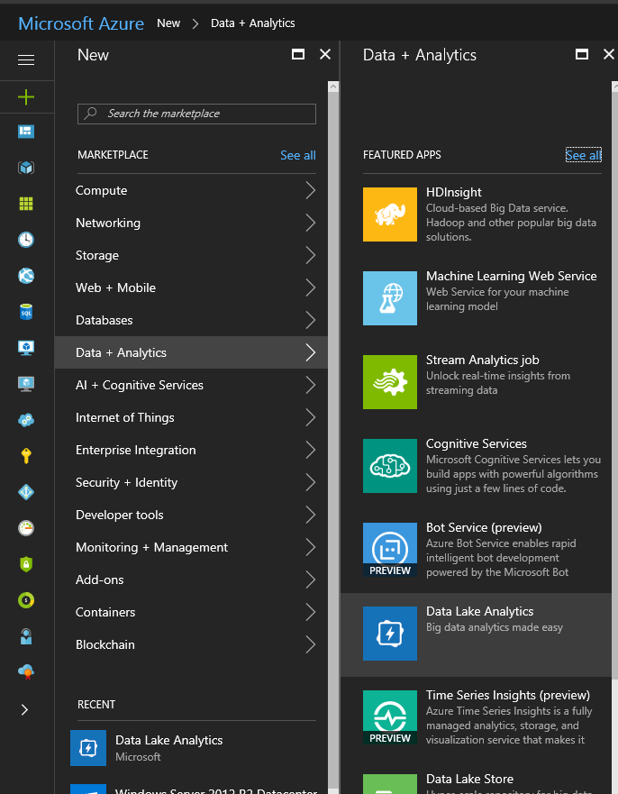Open the blue diamond directory icon
Screen dimensions: 618x794
tap(26, 492)
